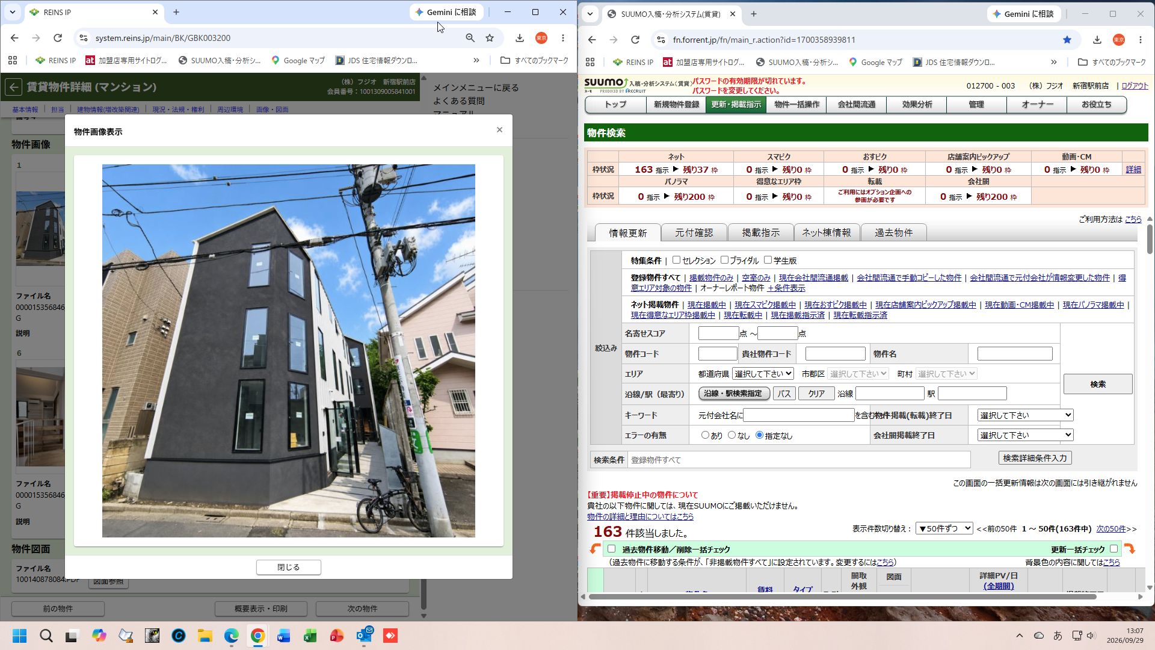Image resolution: width=1155 pixels, height=650 pixels.
Task: Switch to the 元付確認 tab
Action: click(694, 233)
